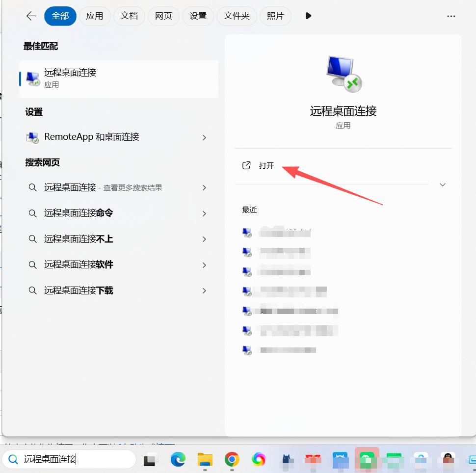Search web for 远程桌面连接软件
This screenshot has width=476, height=473.
click(x=79, y=265)
